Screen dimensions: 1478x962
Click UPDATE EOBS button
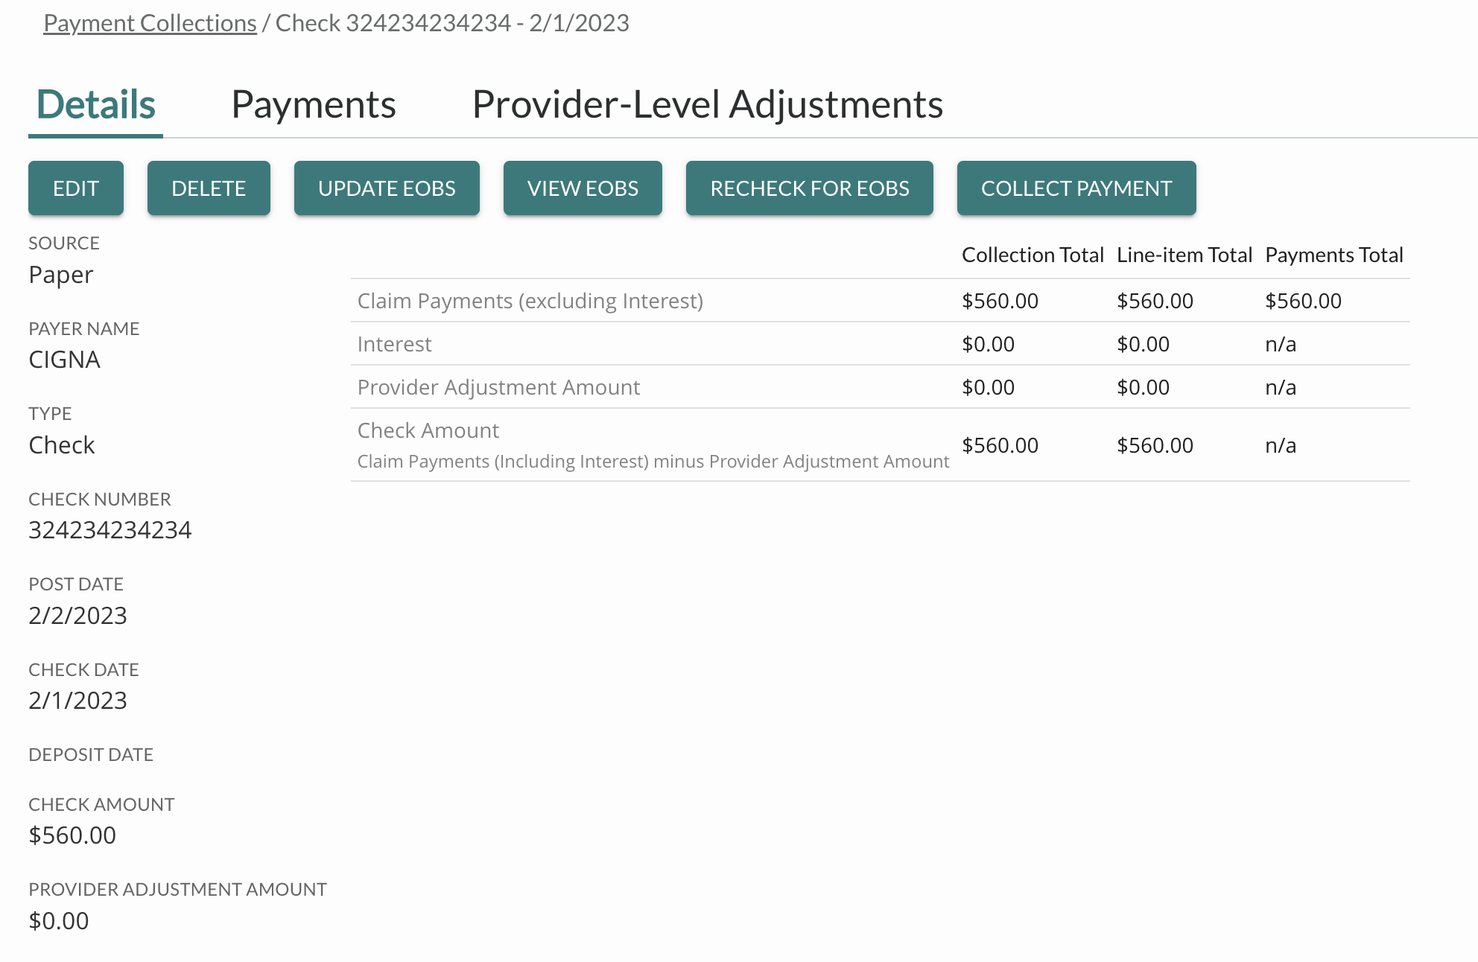(x=387, y=188)
